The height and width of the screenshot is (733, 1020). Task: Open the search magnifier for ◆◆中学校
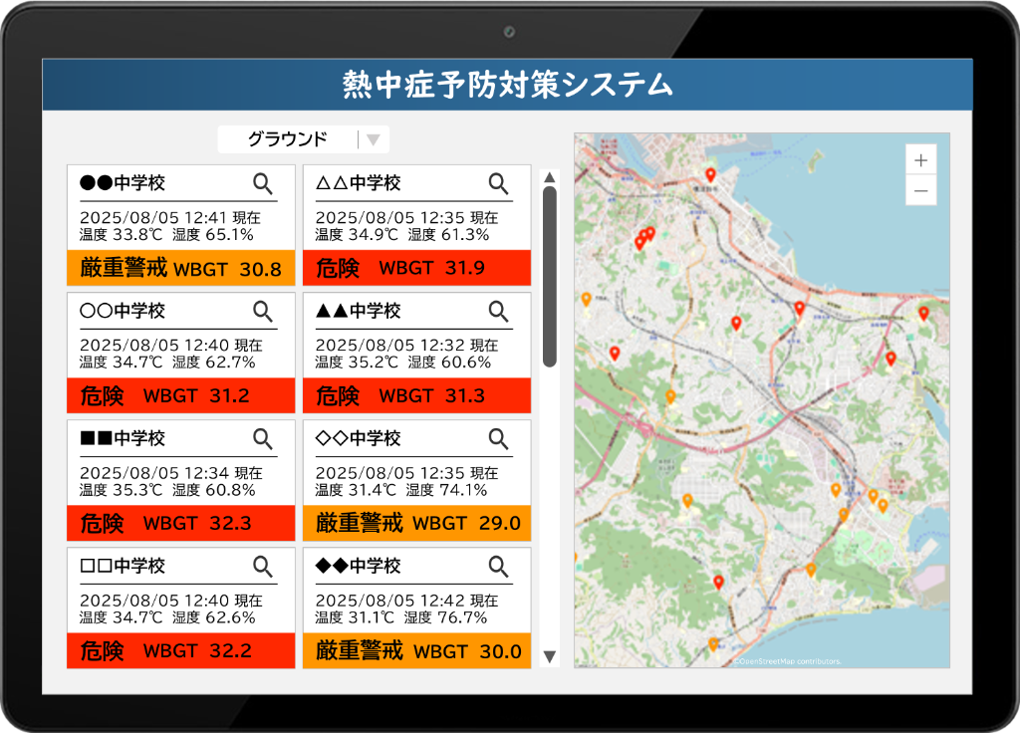point(499,566)
